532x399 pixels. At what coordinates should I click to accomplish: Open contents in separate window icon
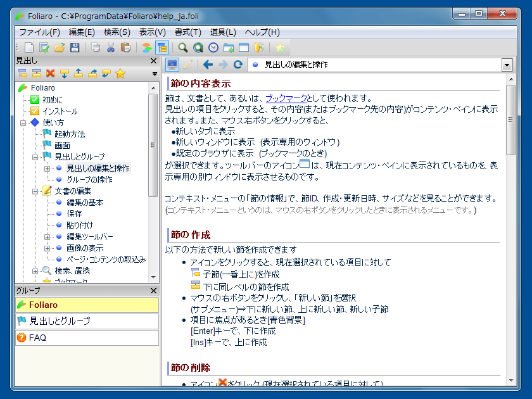pyautogui.click(x=244, y=47)
